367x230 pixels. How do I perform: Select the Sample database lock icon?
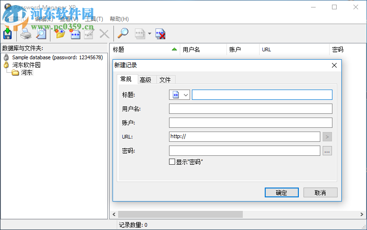click(6, 57)
